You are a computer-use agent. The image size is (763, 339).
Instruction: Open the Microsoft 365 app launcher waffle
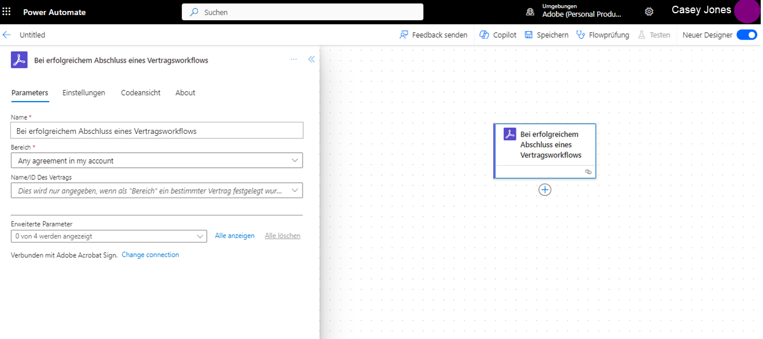(6, 11)
